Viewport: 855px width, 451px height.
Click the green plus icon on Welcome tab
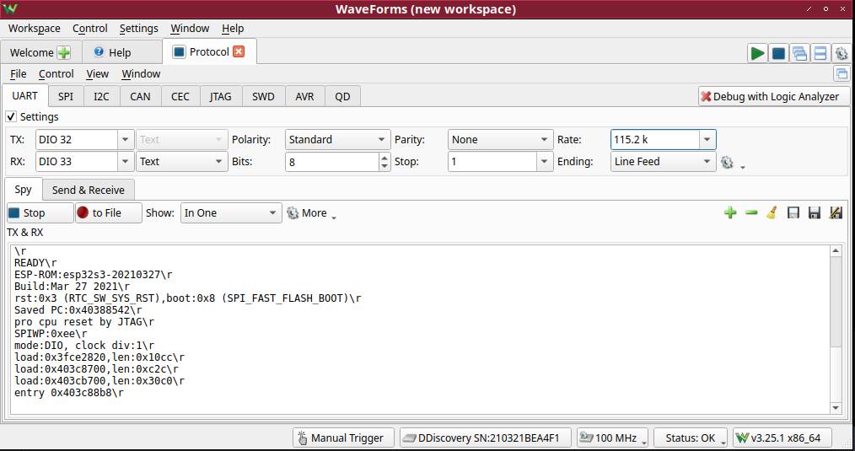64,52
